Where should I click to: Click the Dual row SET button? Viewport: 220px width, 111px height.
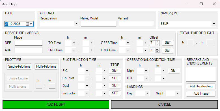click(115, 86)
